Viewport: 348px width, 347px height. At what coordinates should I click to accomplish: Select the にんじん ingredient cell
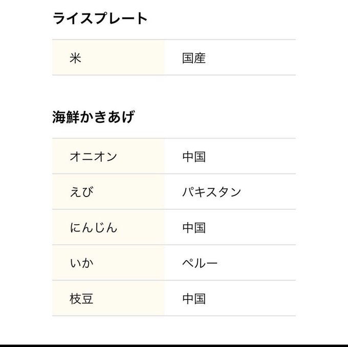click(93, 227)
